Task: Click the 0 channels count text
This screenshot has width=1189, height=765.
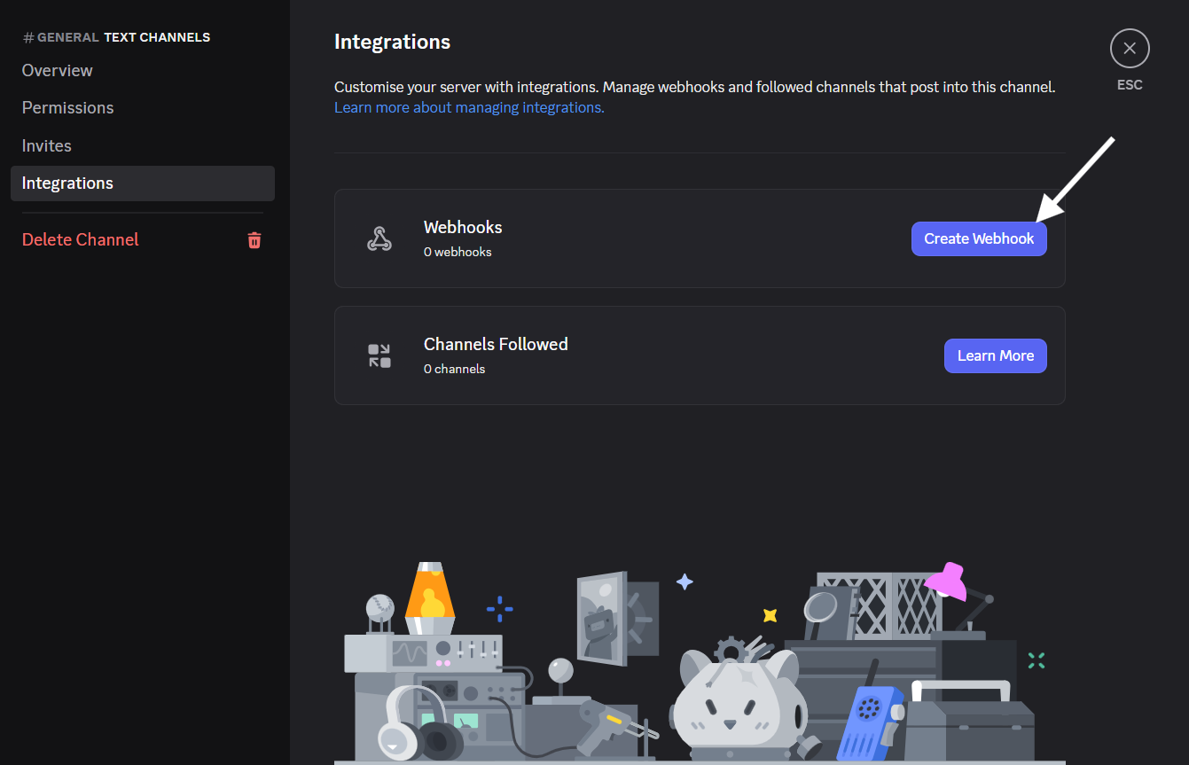Action: point(454,369)
